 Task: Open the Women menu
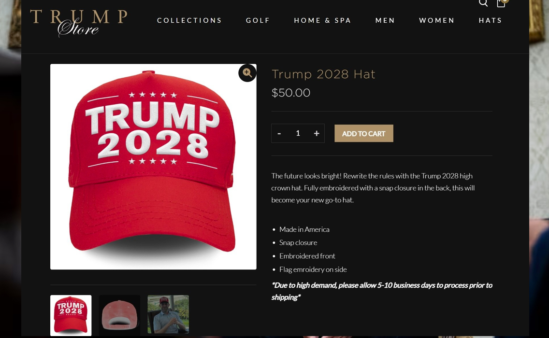click(436, 20)
